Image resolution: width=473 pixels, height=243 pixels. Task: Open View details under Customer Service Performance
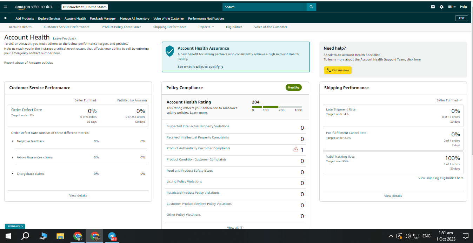click(78, 195)
